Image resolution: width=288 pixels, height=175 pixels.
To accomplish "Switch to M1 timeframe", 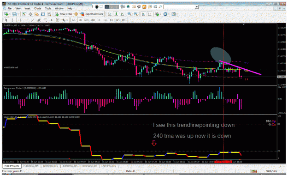I will (74, 20).
